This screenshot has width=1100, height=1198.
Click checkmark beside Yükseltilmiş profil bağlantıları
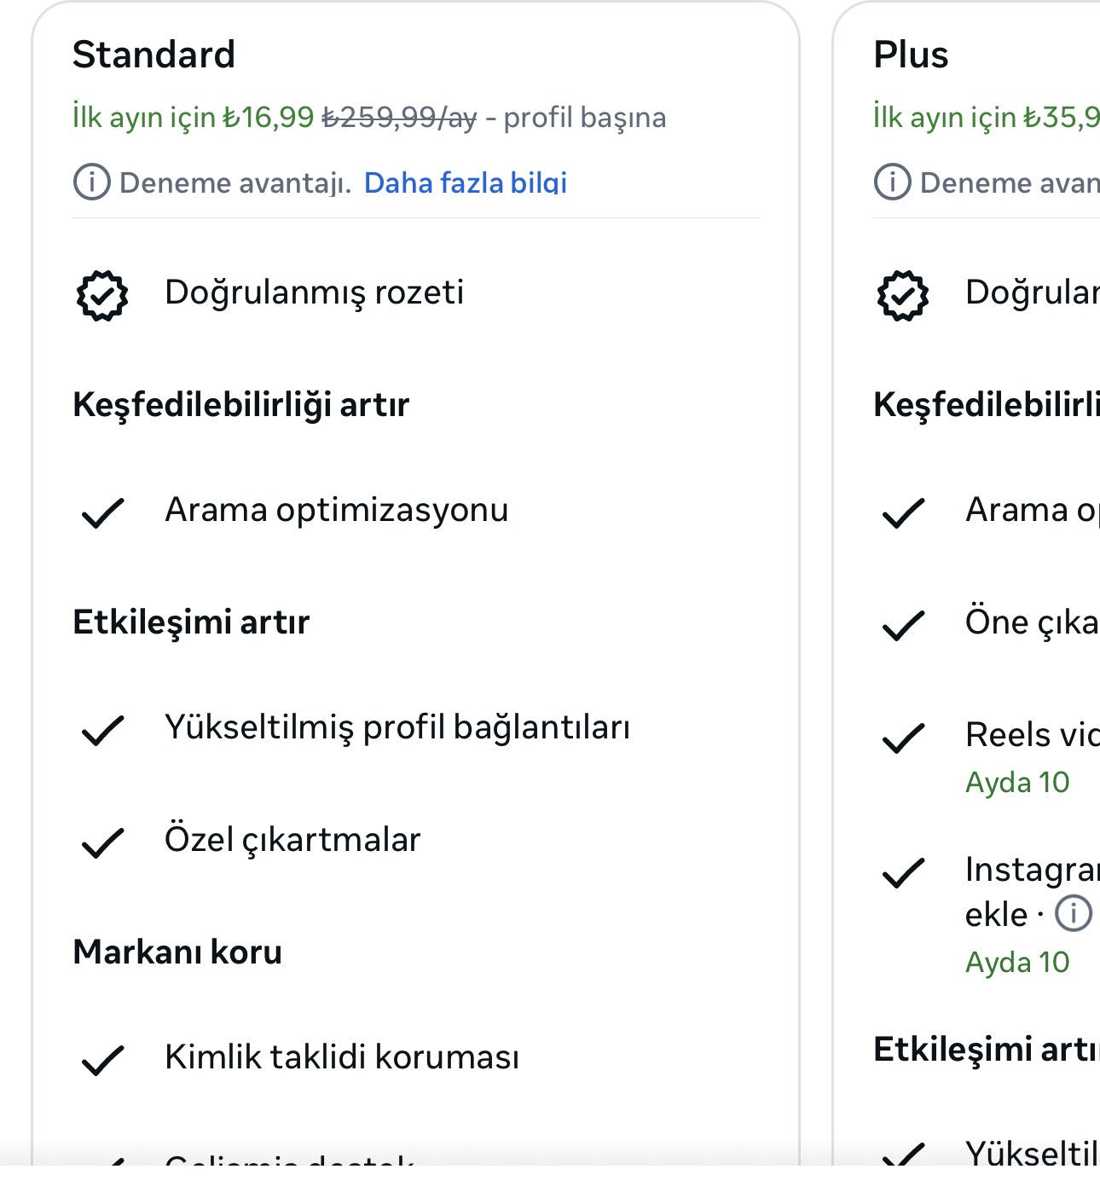coord(102,730)
